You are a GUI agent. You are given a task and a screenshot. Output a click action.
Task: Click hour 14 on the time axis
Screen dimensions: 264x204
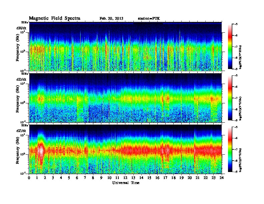[141, 178]
